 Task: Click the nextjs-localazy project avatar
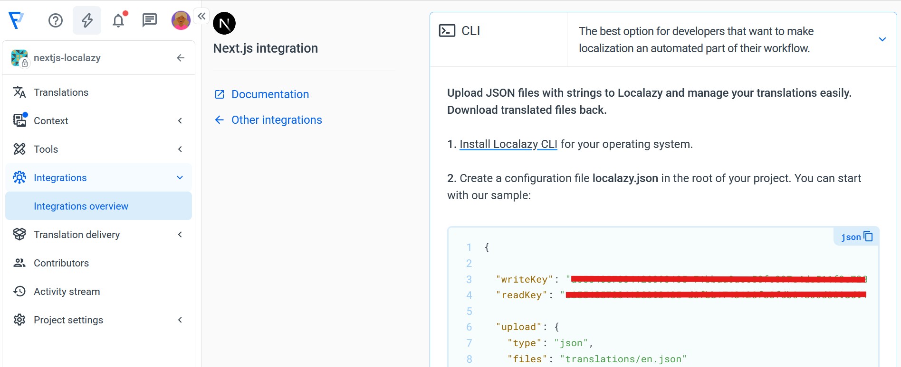pyautogui.click(x=19, y=58)
